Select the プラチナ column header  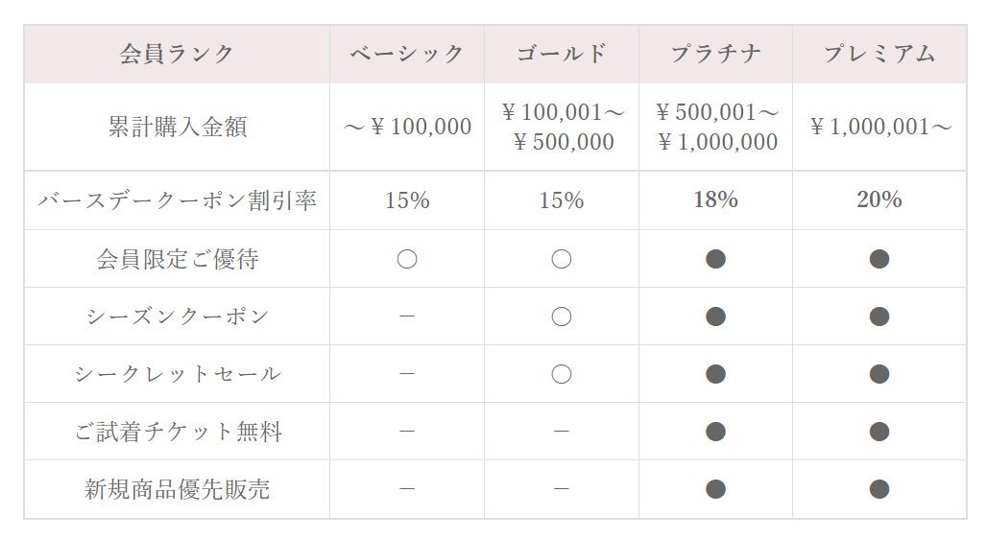[715, 54]
